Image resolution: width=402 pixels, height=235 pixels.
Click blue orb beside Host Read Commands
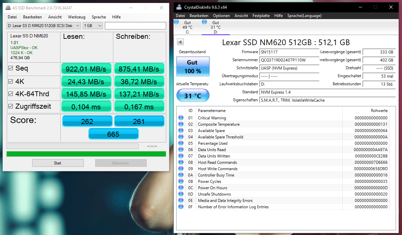181,162
